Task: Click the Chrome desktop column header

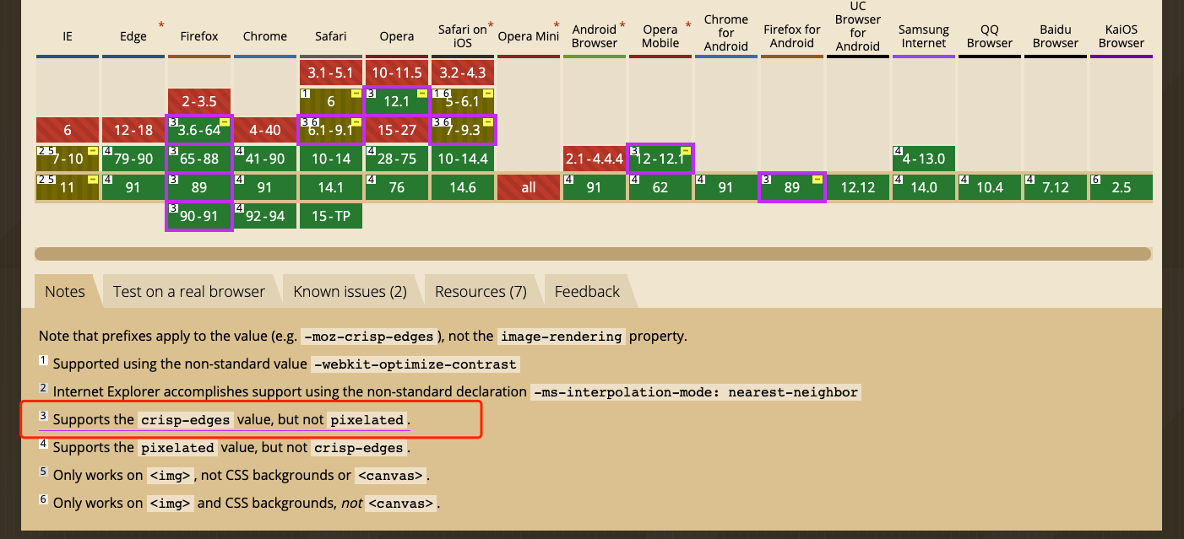Action: 265,36
